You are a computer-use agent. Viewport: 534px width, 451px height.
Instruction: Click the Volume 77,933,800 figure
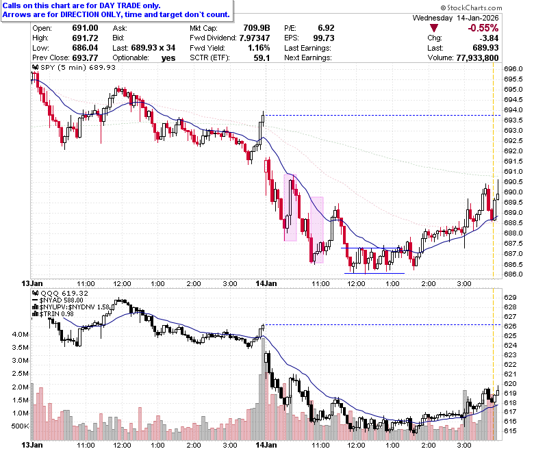[x=477, y=58]
